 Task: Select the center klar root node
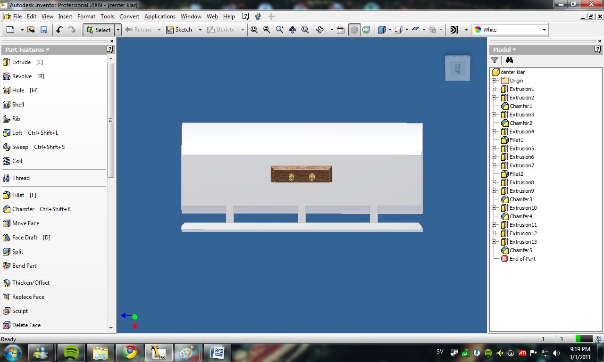[x=508, y=72]
